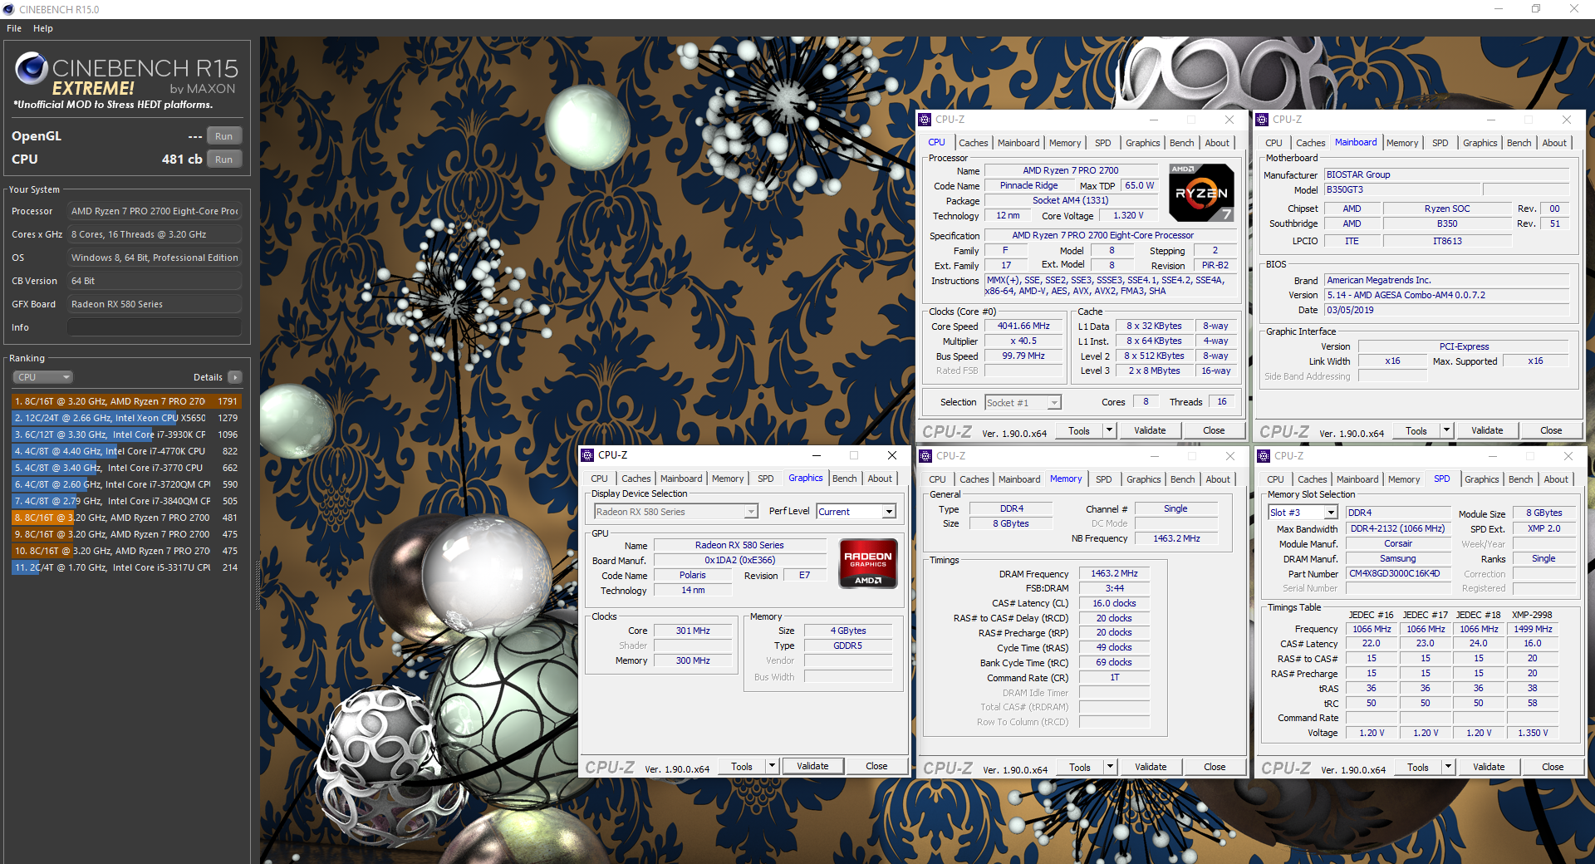Screen dimensions: 1595x864
Task: Click Validate in CPU-Z Memory window
Action: (1151, 767)
